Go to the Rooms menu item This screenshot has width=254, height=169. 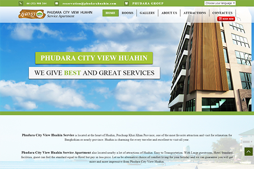pyautogui.click(x=127, y=13)
